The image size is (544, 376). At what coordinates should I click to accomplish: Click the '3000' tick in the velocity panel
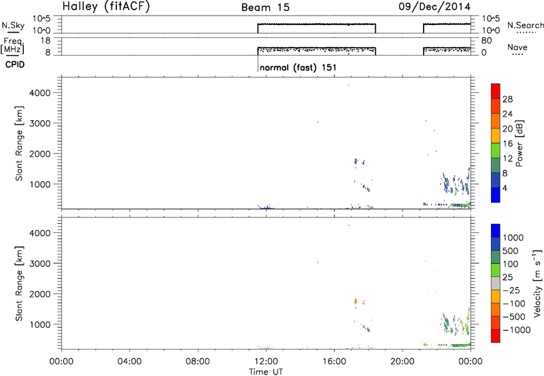pyautogui.click(x=40, y=263)
